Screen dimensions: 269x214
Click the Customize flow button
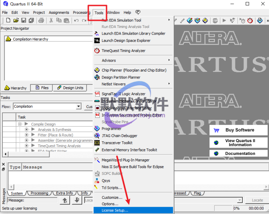pos(89,106)
